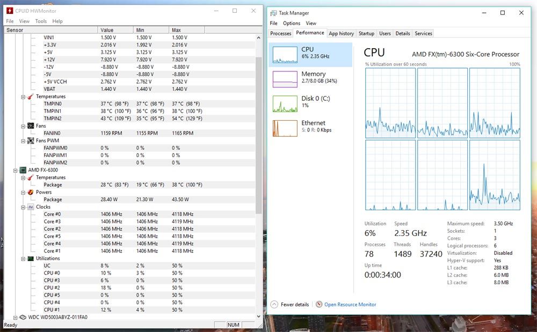Open HWMonitor View menu
This screenshot has height=332, width=537.
[x=24, y=21]
